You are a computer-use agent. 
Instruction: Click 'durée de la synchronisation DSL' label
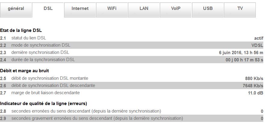pos(43,60)
